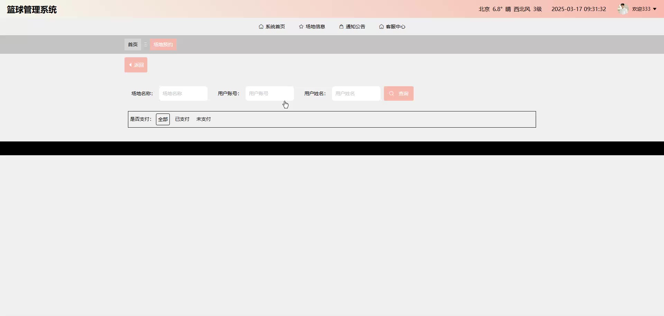Open the 欢迎333 user dropdown

tap(644, 9)
